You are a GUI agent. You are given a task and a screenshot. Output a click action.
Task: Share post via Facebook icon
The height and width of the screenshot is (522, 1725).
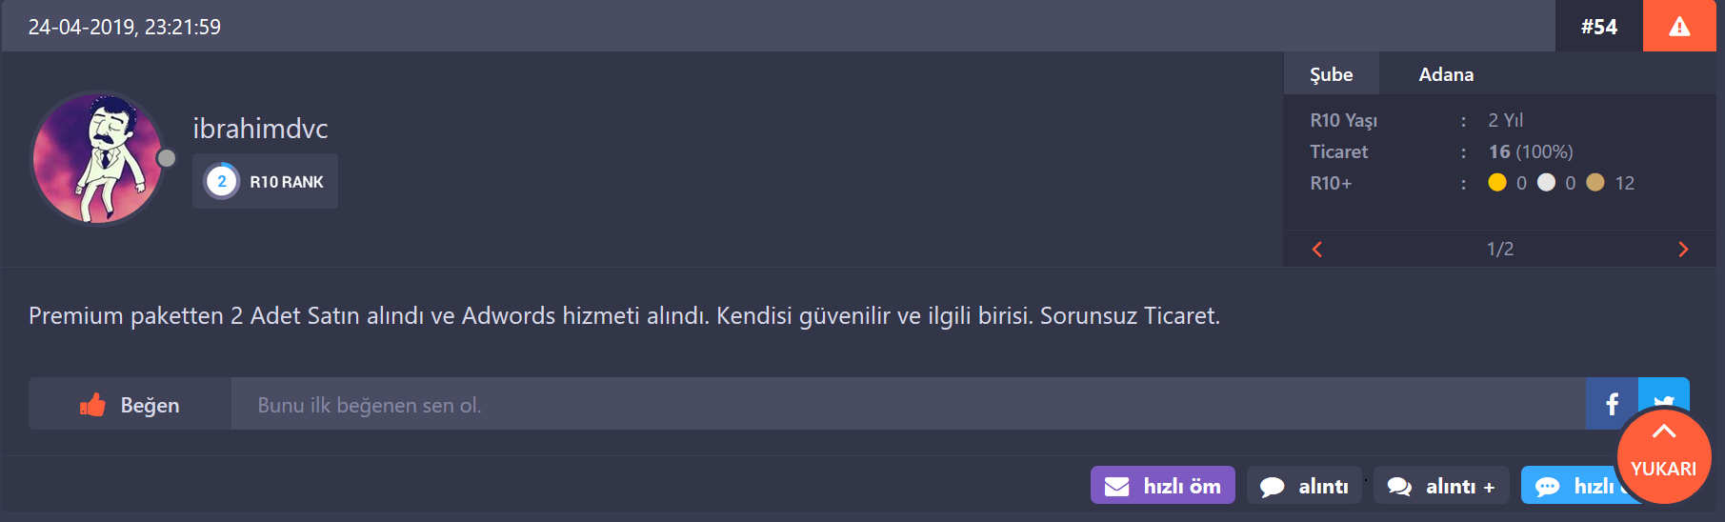(x=1612, y=404)
